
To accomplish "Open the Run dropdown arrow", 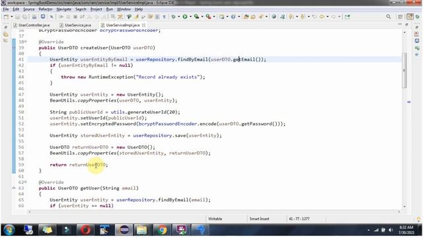I will (x=190, y=17).
